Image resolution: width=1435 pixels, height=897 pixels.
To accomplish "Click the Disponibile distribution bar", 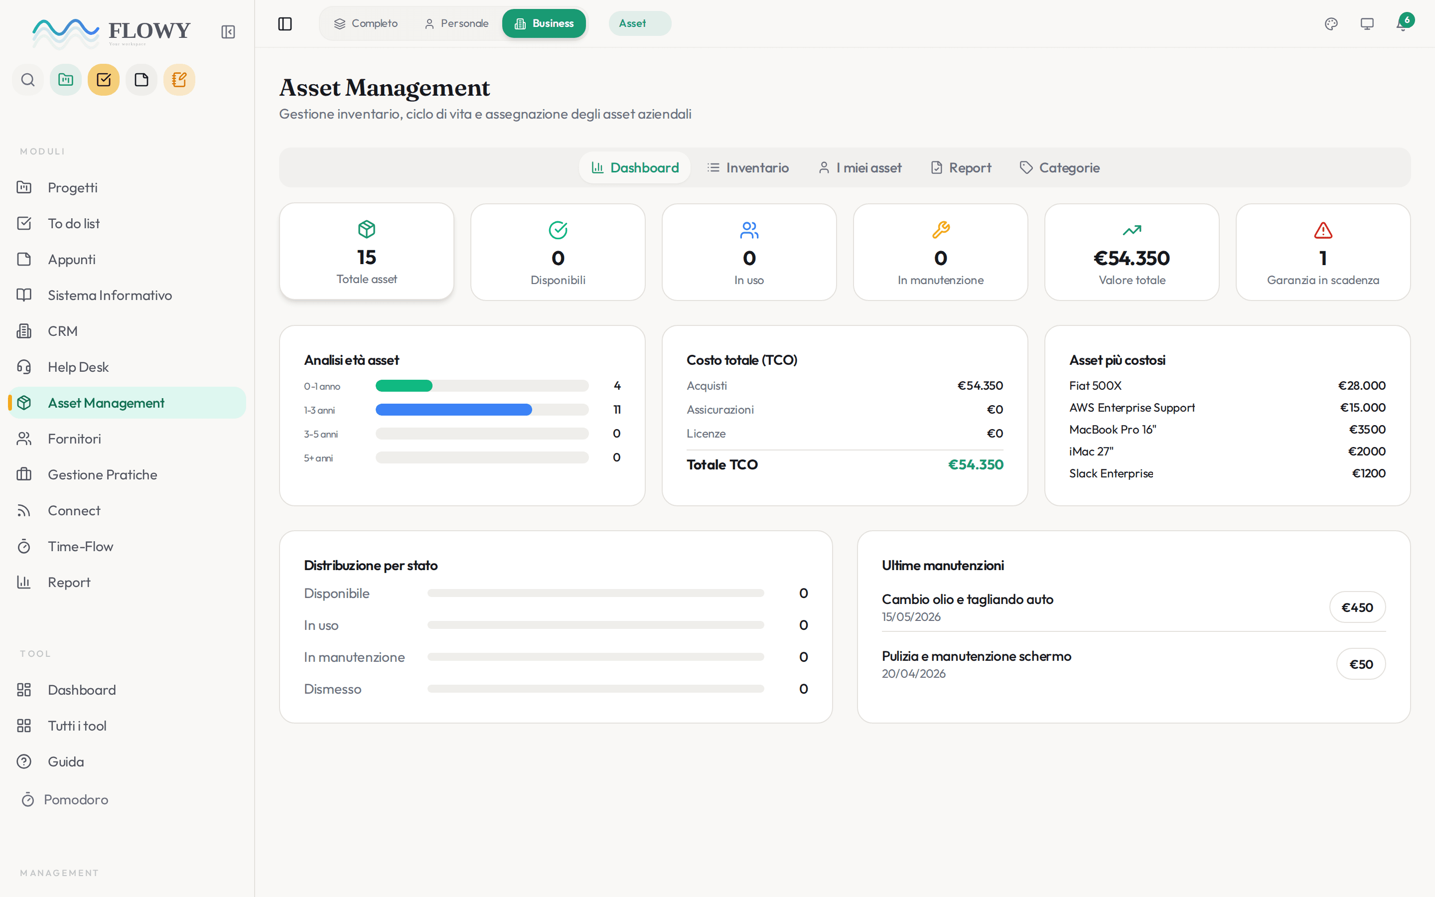I will pos(595,593).
